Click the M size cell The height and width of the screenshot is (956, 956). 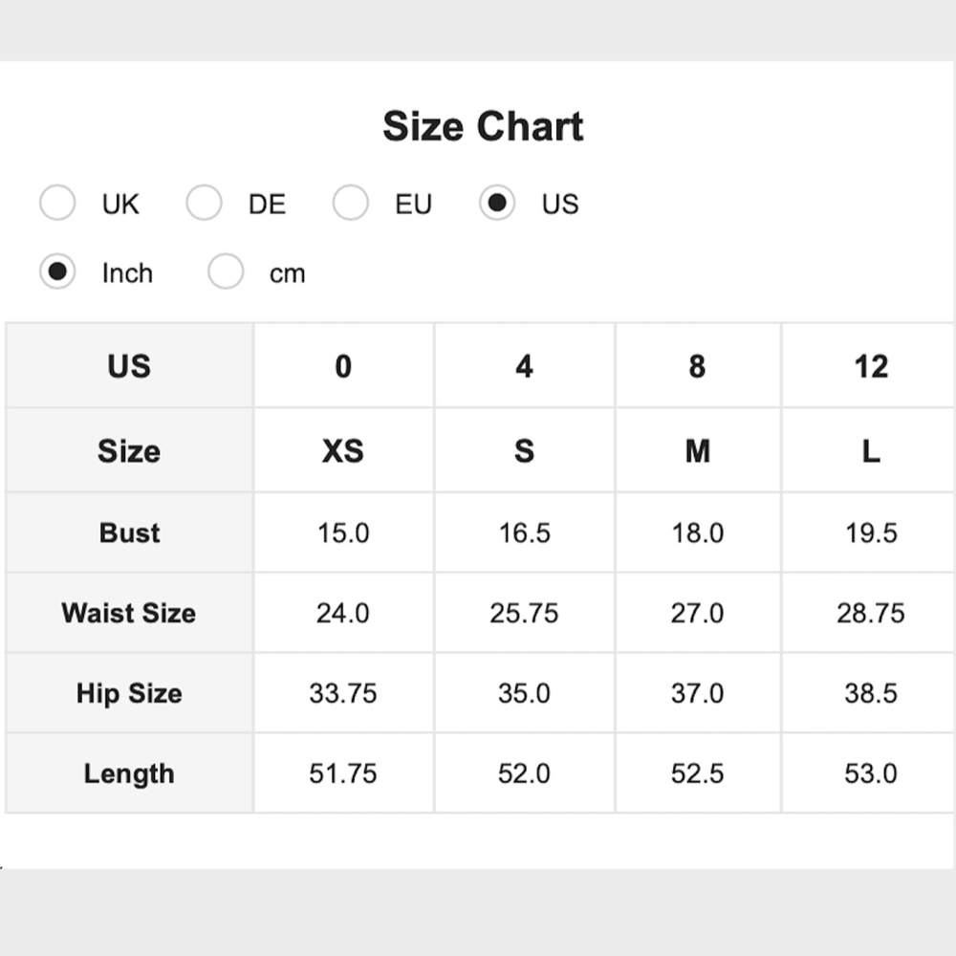pos(698,451)
